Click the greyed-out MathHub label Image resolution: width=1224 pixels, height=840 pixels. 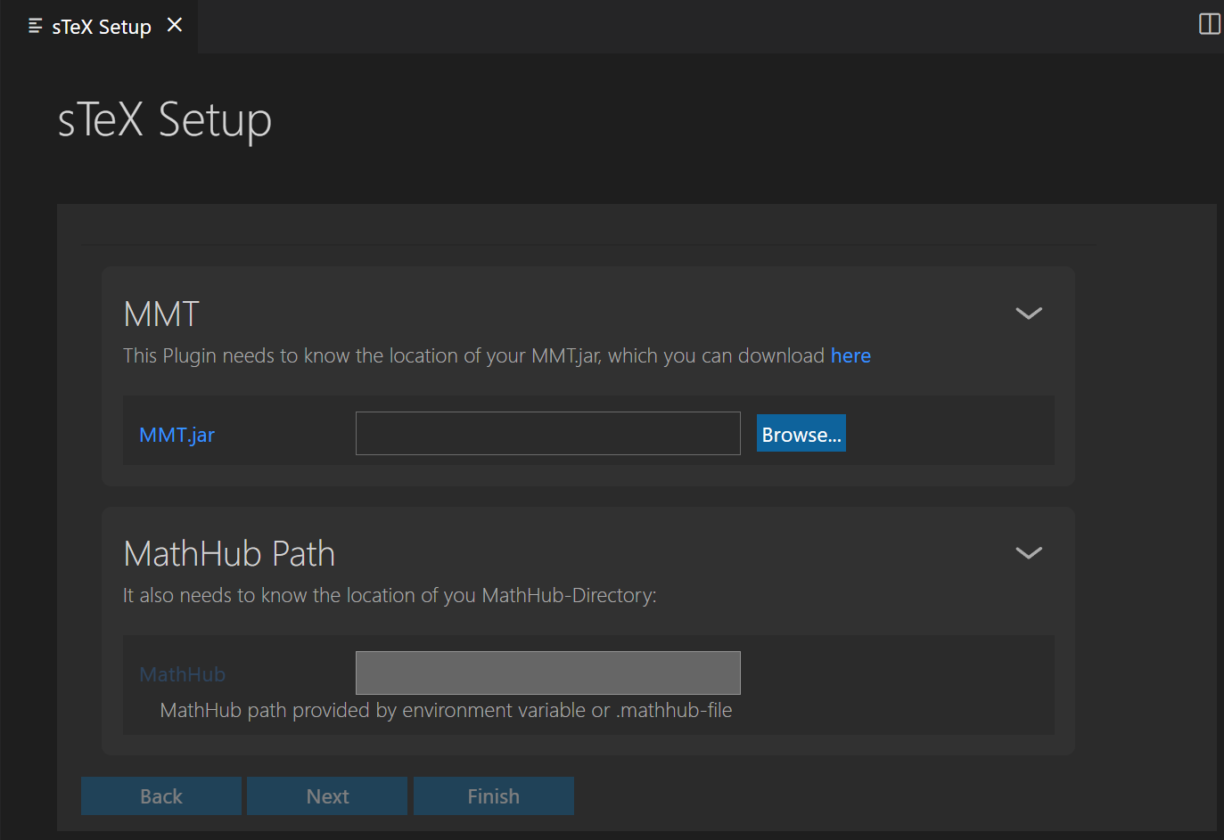point(182,674)
